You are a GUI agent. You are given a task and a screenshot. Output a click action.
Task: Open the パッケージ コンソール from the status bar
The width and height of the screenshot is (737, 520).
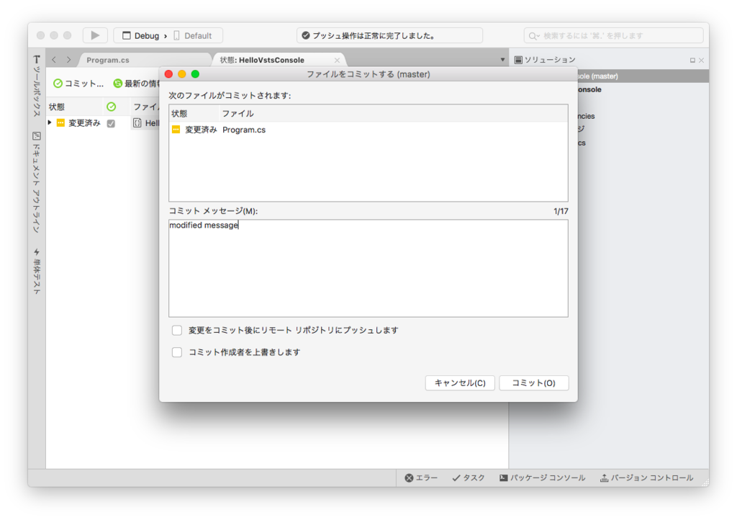click(x=543, y=478)
